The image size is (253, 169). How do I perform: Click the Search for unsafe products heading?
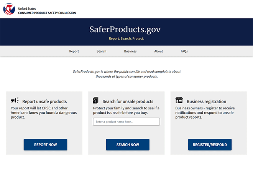click(128, 101)
